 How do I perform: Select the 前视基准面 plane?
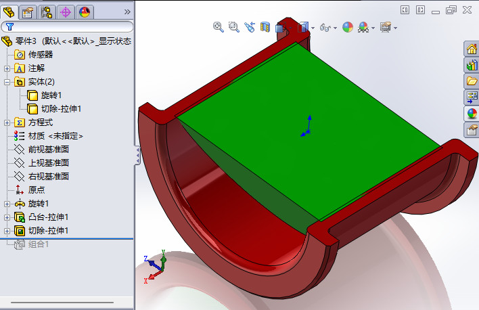point(41,150)
